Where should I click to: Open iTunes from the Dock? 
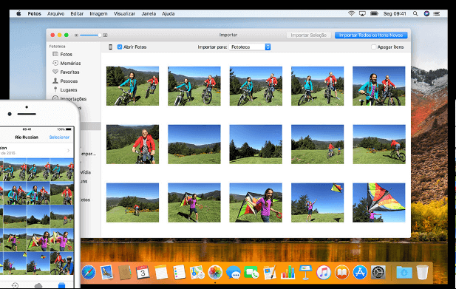tap(324, 273)
